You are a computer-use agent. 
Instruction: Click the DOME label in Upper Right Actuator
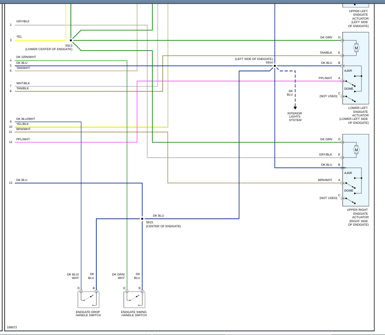coord(349,190)
